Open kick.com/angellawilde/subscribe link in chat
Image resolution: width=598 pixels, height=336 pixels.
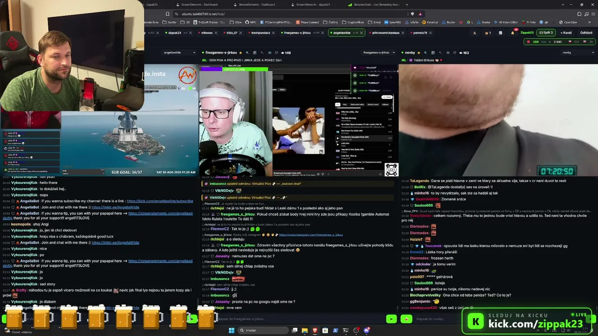click(x=160, y=201)
